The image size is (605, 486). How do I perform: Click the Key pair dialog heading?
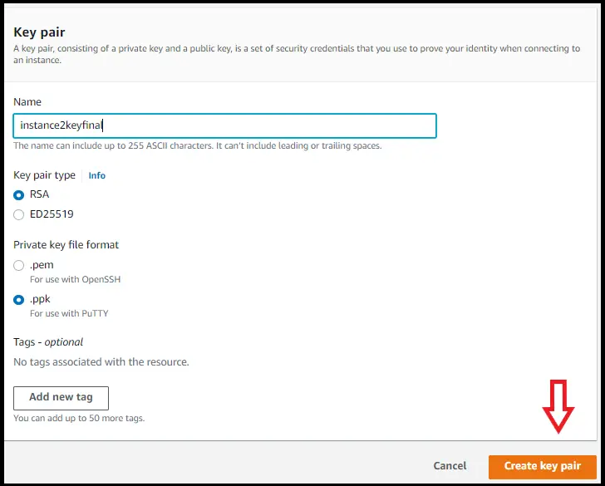[x=39, y=32]
